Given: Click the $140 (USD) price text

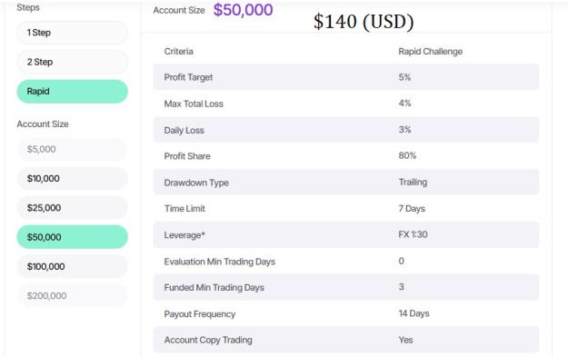Looking at the screenshot, I should [x=364, y=22].
